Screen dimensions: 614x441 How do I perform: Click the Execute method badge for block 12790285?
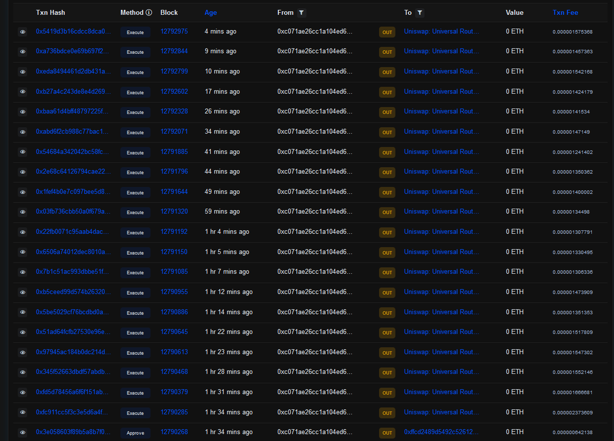point(136,413)
